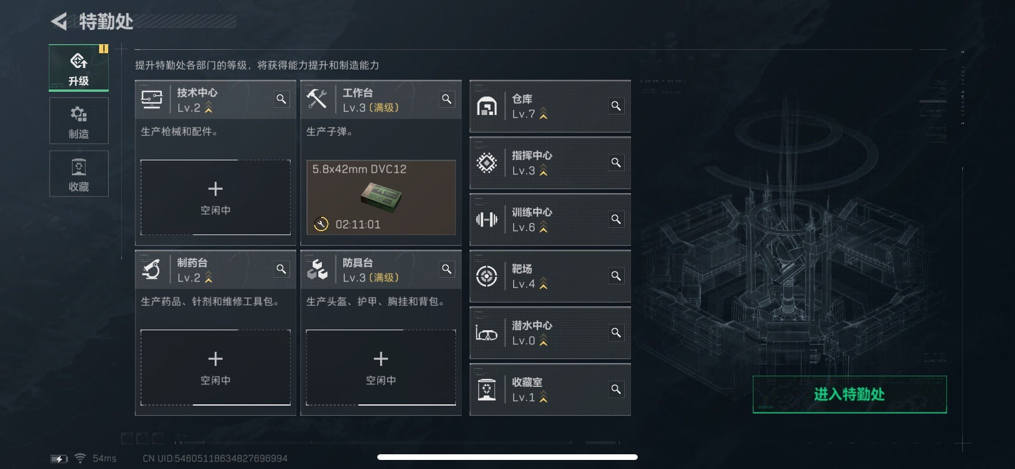Inspect 制药台 with its magnifier icon
Viewport: 1015px width, 469px height.
click(x=281, y=269)
